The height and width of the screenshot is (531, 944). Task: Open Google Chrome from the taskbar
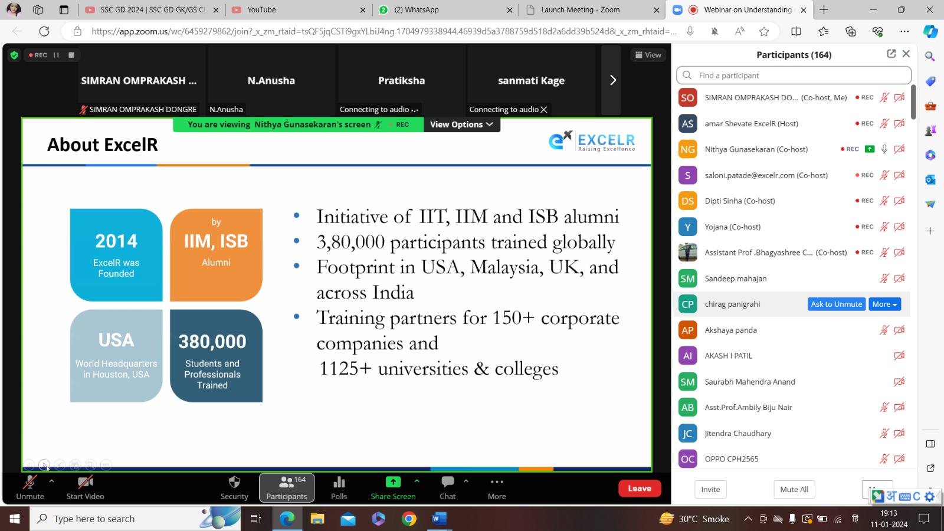409,519
